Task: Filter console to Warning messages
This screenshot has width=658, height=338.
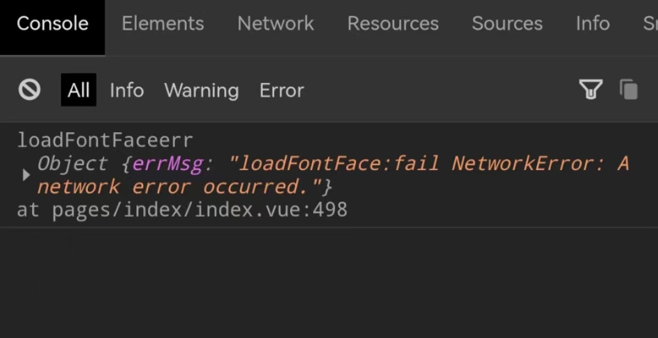Action: point(201,90)
